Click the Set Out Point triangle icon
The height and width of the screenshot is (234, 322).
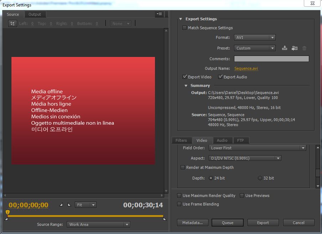point(69,205)
